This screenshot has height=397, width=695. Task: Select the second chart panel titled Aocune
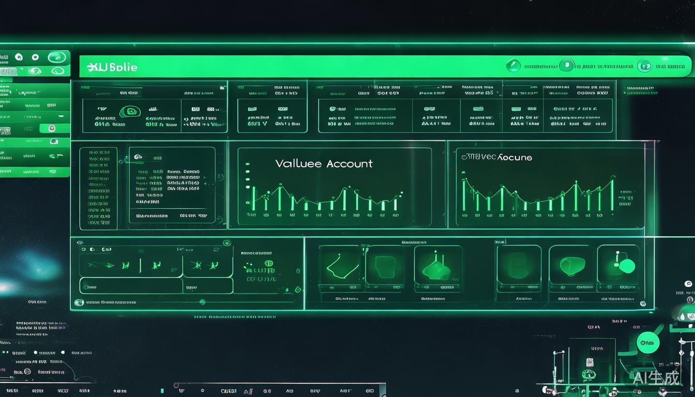(550, 187)
